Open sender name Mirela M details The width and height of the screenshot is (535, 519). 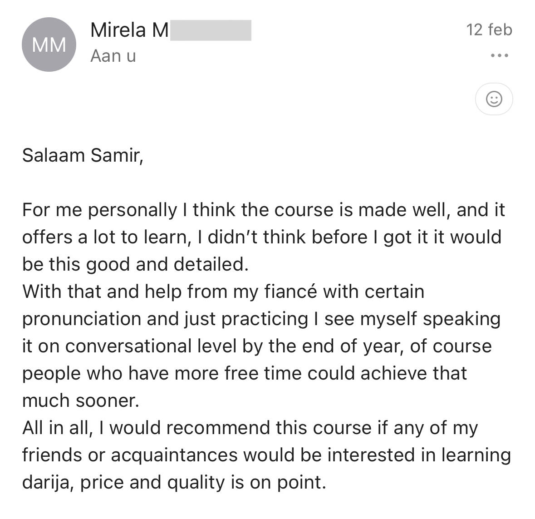[x=129, y=30]
